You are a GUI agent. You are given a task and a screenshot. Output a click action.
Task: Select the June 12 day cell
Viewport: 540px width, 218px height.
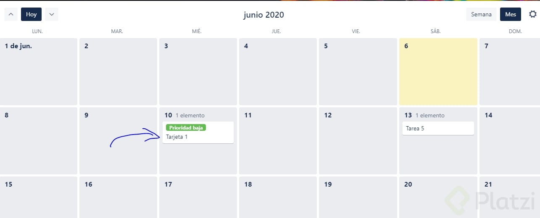click(358, 145)
